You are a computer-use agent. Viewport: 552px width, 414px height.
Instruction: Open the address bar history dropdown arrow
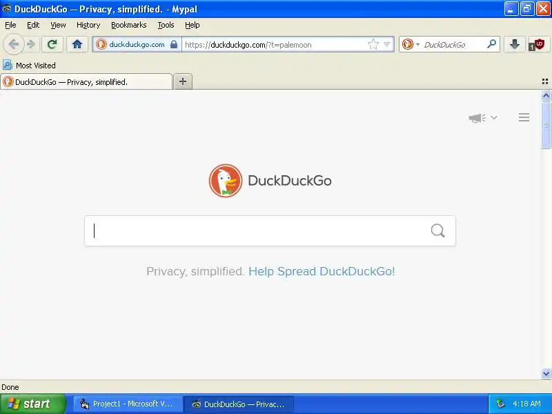(x=387, y=44)
